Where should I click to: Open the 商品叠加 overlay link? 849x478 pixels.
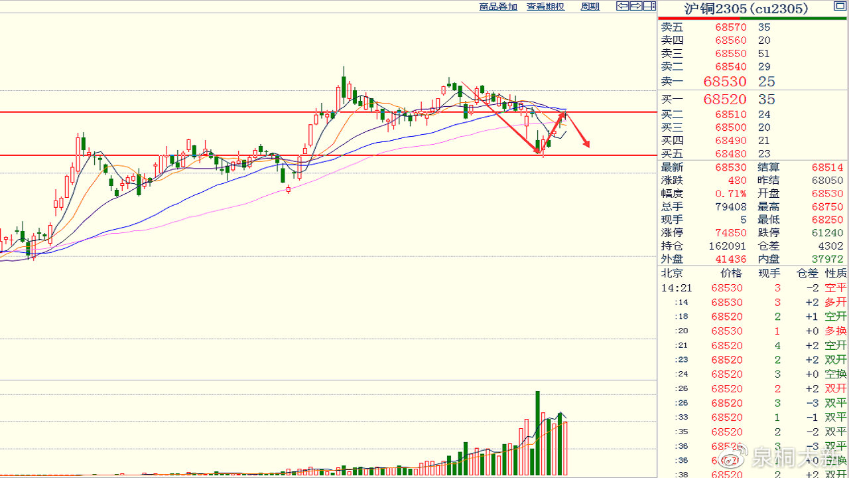pyautogui.click(x=498, y=7)
